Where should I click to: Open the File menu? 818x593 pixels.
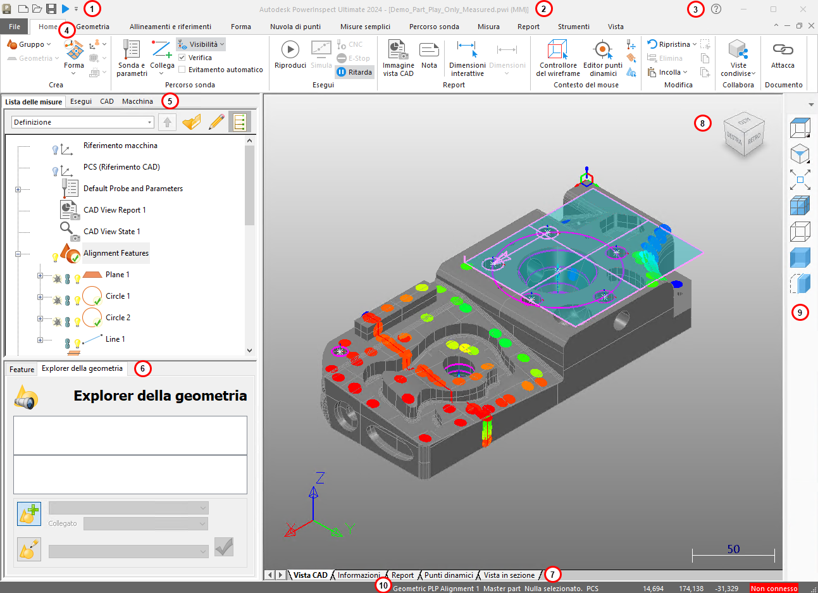click(x=15, y=27)
